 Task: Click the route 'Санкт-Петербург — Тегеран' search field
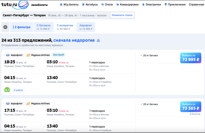pos(24,15)
